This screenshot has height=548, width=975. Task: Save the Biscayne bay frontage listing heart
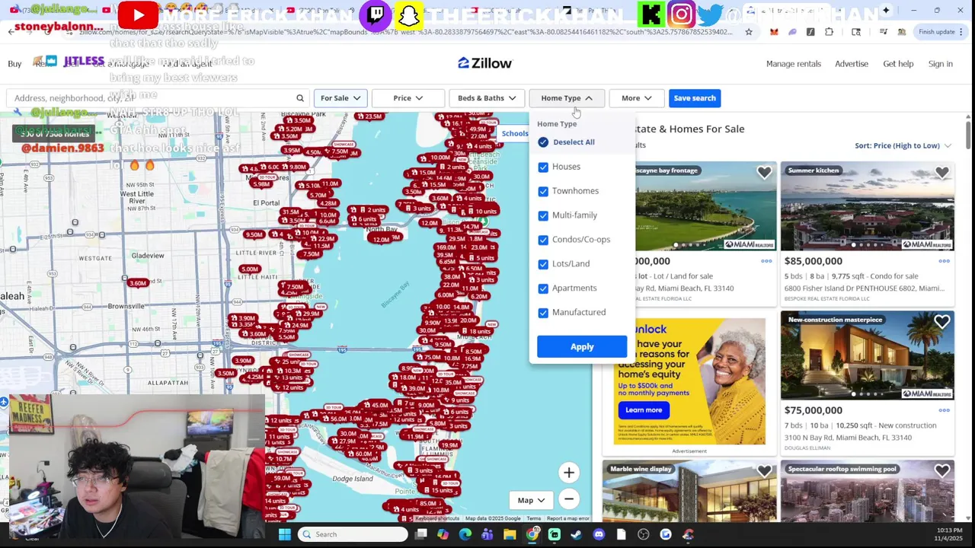[764, 174]
